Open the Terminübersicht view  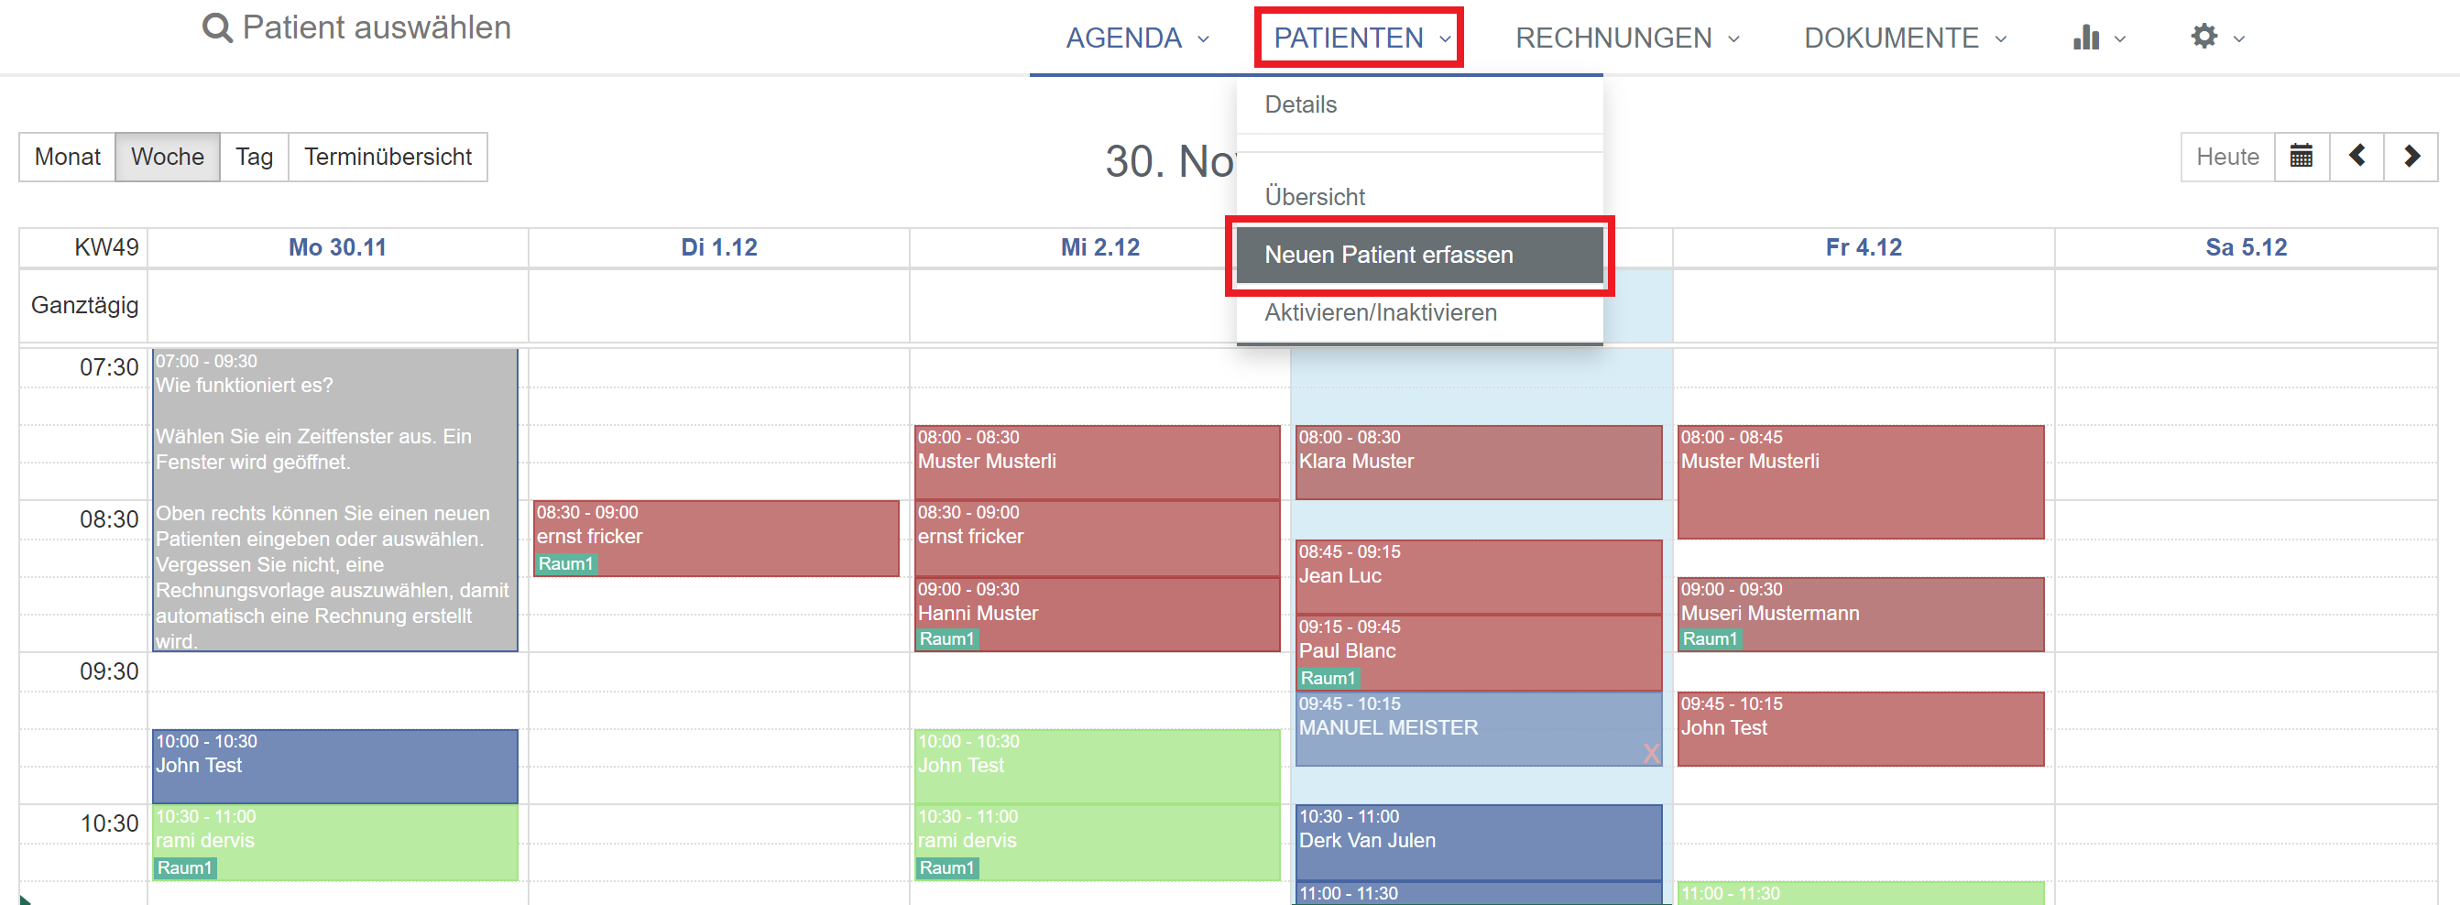click(388, 157)
